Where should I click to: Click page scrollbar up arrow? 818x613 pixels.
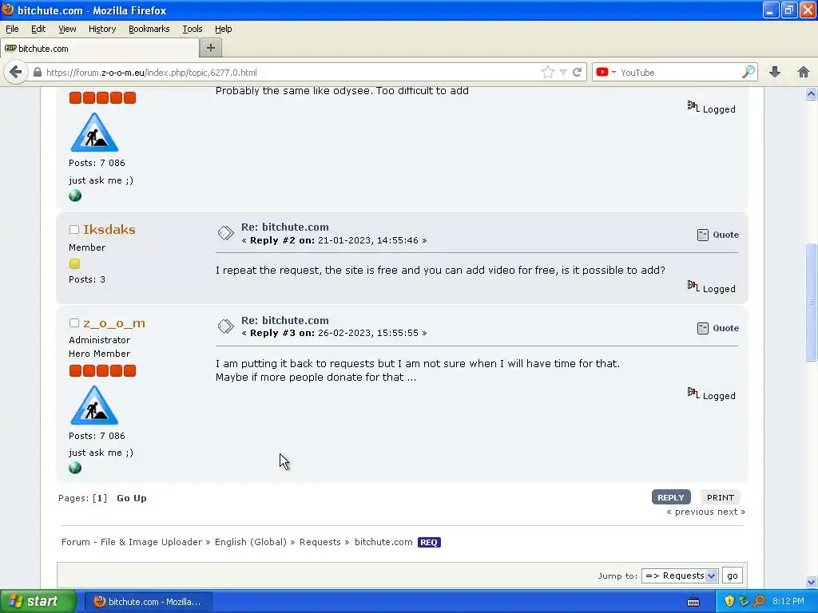click(811, 94)
